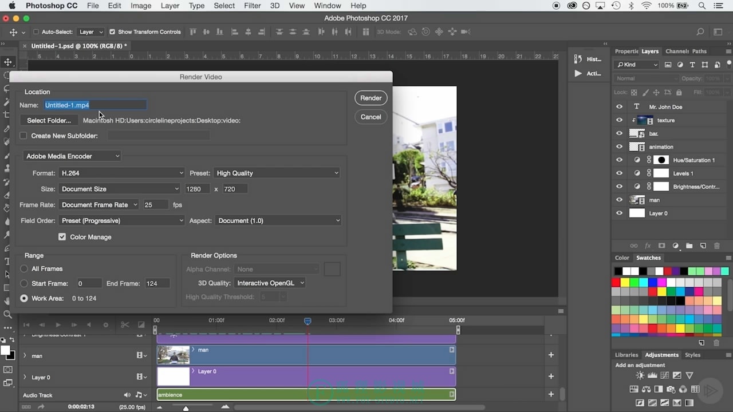Open the Actions panel icon
Image resolution: width=733 pixels, height=412 pixels.
578,73
